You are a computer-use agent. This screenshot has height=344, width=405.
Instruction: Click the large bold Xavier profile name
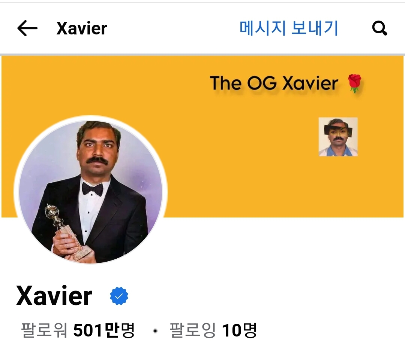coord(54,296)
